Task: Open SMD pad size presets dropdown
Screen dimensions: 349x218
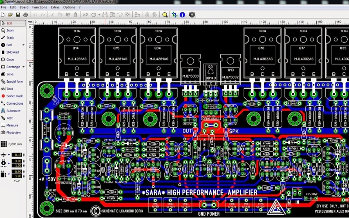Action: (9, 174)
